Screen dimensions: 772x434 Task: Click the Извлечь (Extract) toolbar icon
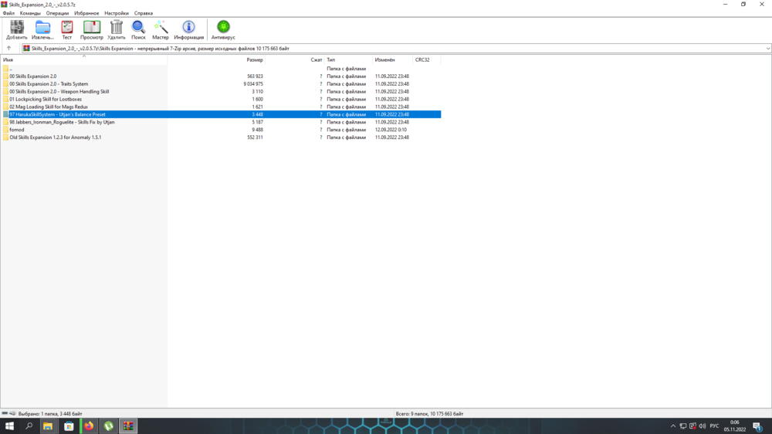coord(42,29)
